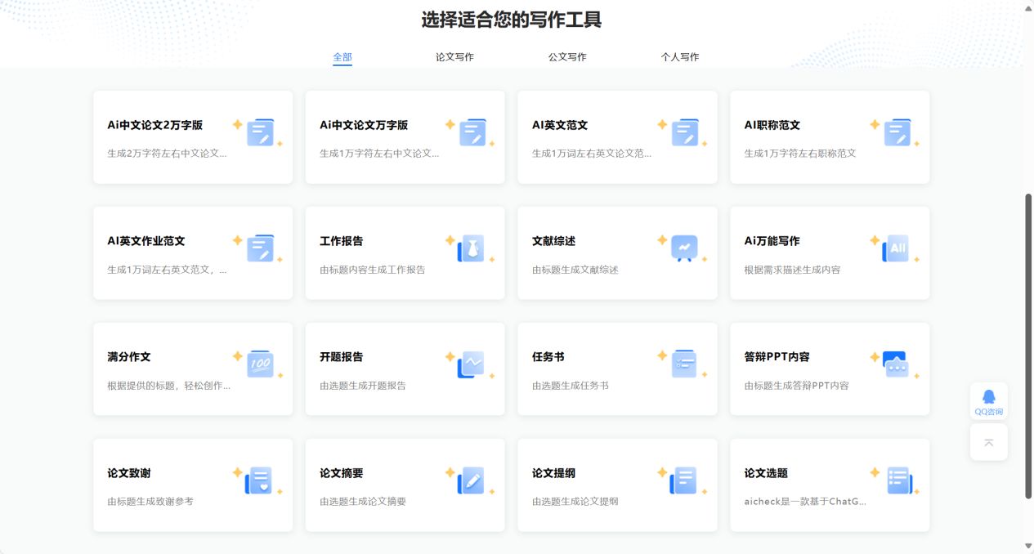Open the 论文选题 title link

[767, 473]
